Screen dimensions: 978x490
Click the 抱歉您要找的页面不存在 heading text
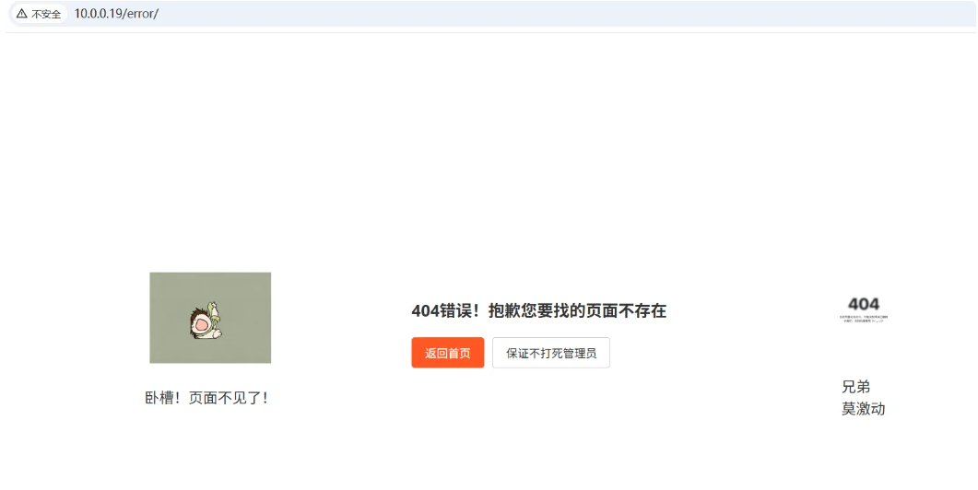click(577, 310)
